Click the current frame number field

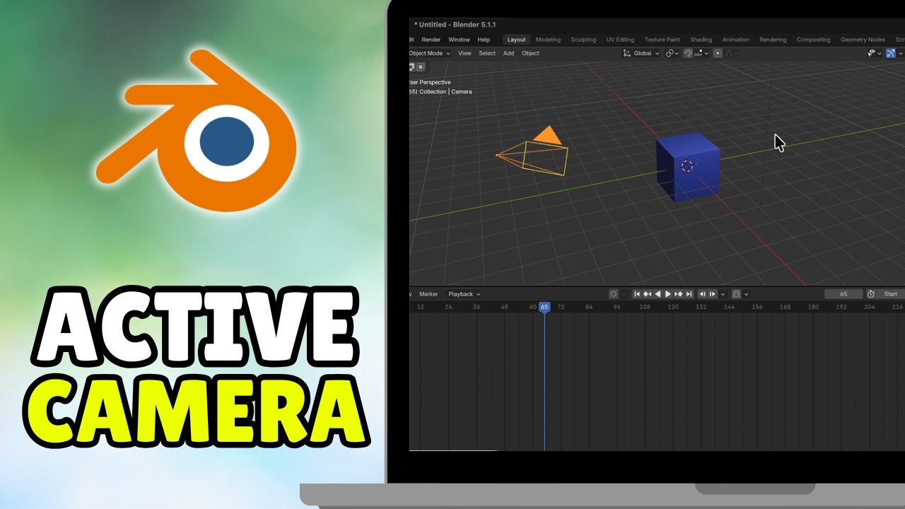point(843,294)
